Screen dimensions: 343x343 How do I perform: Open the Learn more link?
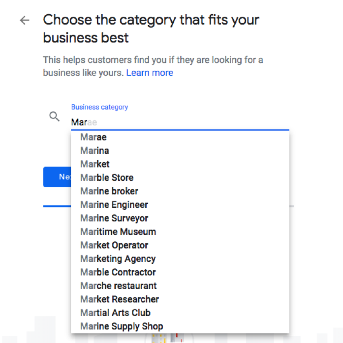pyautogui.click(x=150, y=73)
